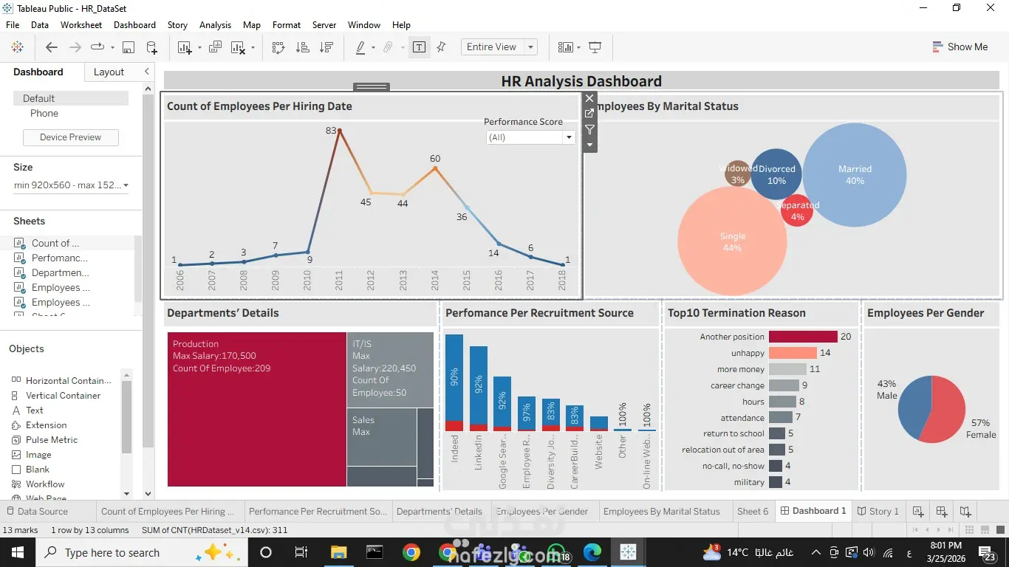Viewport: 1009px width, 567px height.
Task: Open the Departments' Details sheet tab
Action: point(439,511)
